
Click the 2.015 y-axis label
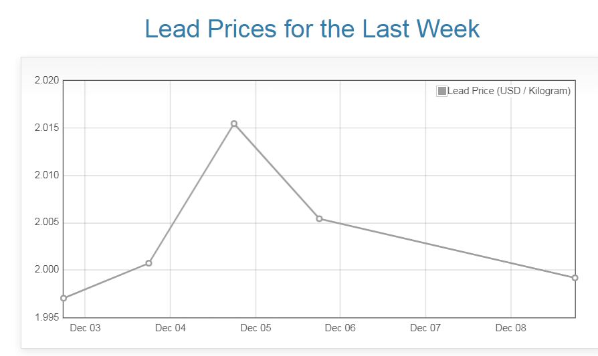[x=47, y=128]
